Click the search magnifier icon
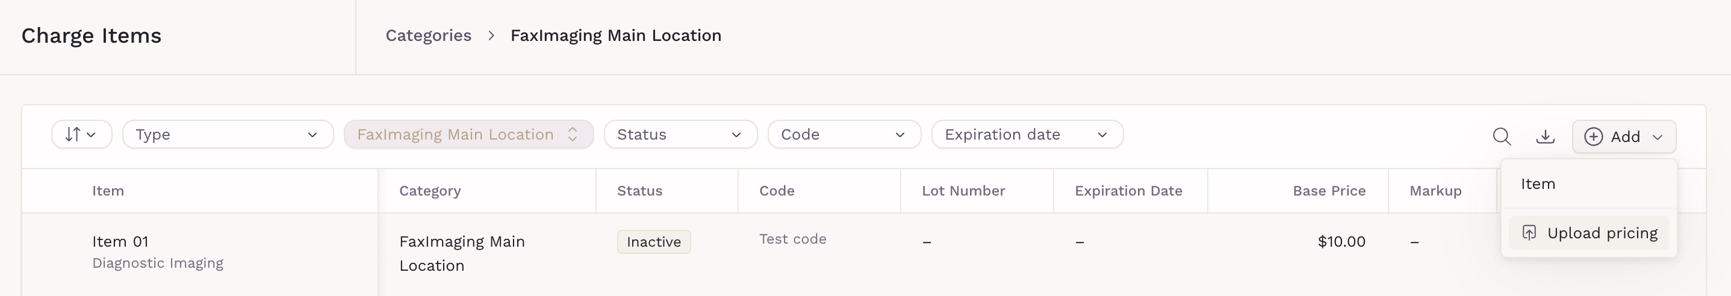The width and height of the screenshot is (1731, 296). point(1501,136)
